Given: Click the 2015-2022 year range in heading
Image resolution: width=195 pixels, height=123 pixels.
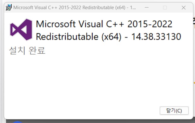Looking at the screenshot, I should [150, 24].
